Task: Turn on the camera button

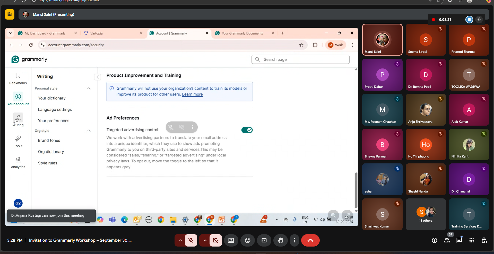Action: 215,240
